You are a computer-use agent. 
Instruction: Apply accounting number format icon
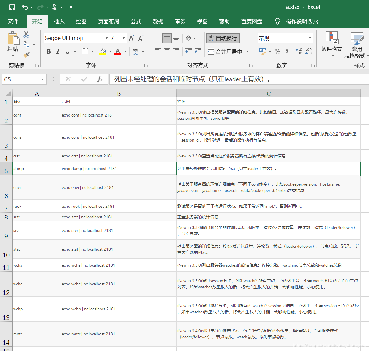click(x=262, y=51)
